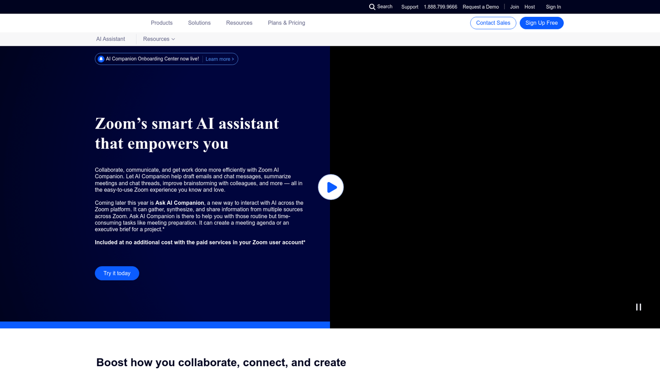Click Request a Demo
The height and width of the screenshot is (371, 660).
point(481,7)
